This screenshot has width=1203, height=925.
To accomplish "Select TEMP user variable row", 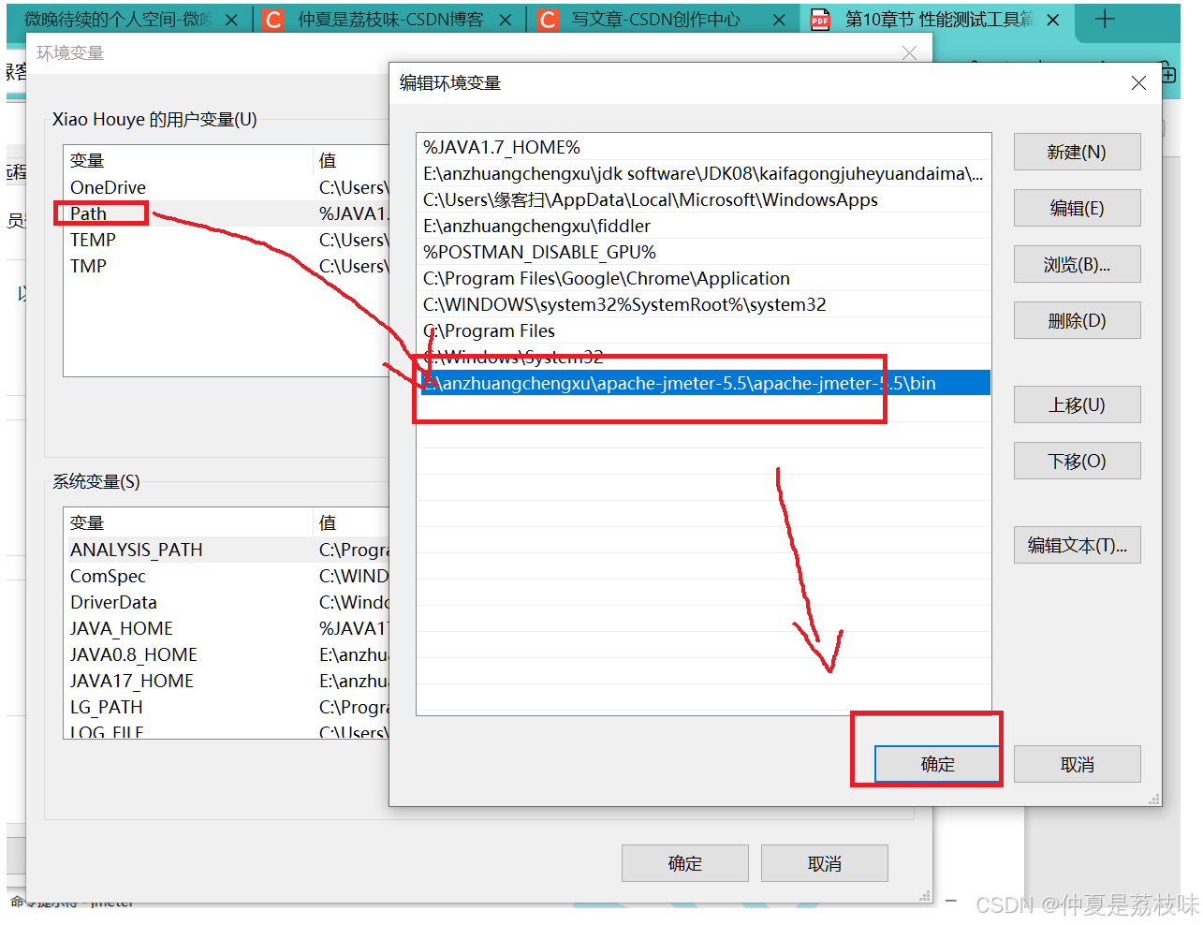I will pyautogui.click(x=227, y=240).
